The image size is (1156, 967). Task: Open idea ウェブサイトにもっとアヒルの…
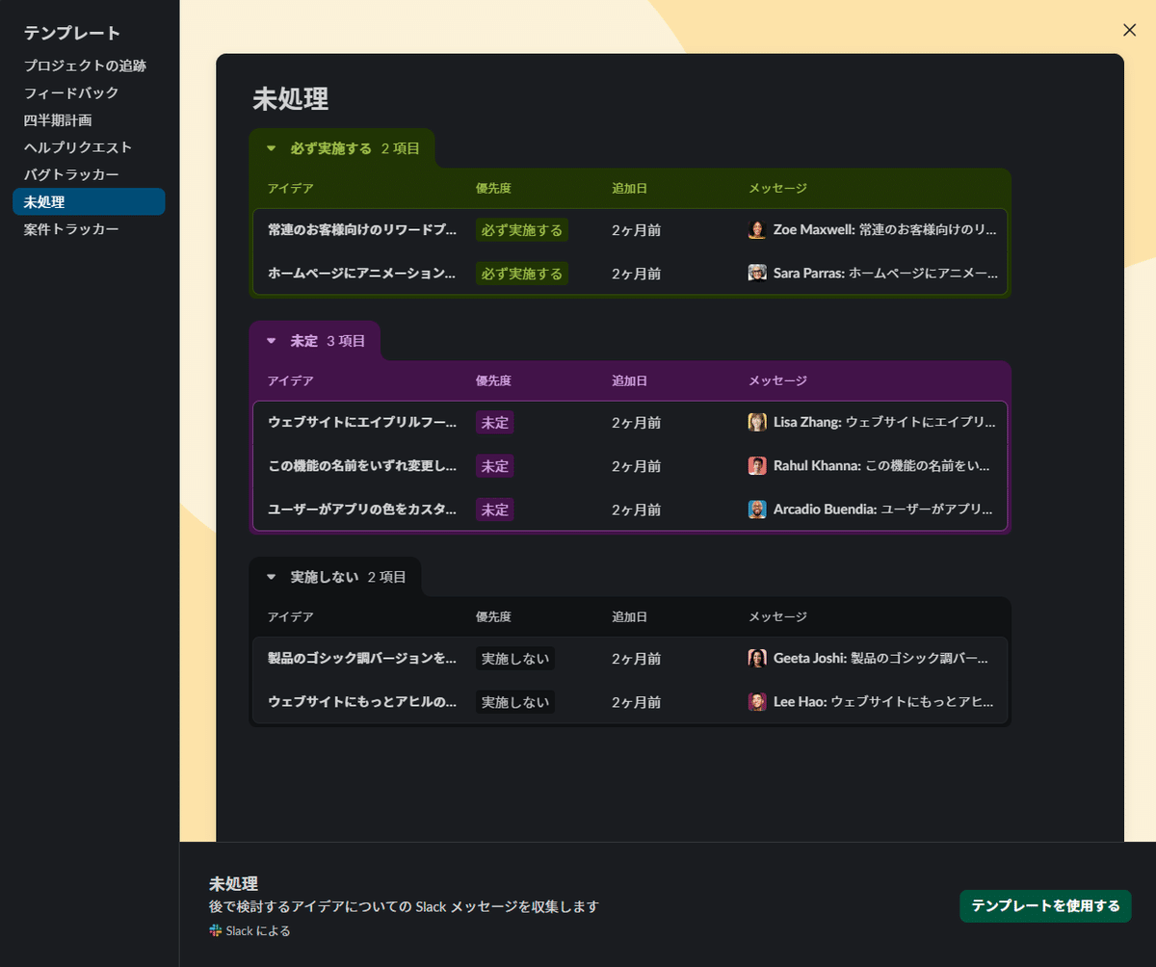pos(361,702)
